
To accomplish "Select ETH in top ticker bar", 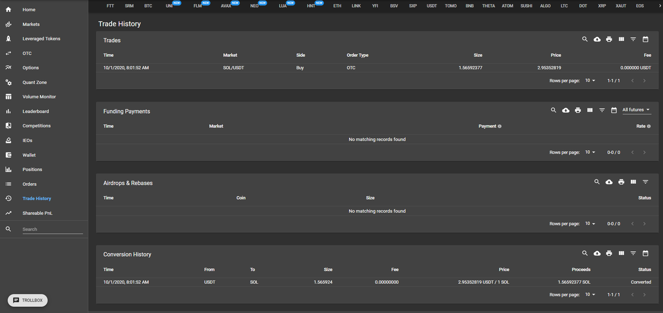I will coord(338,6).
